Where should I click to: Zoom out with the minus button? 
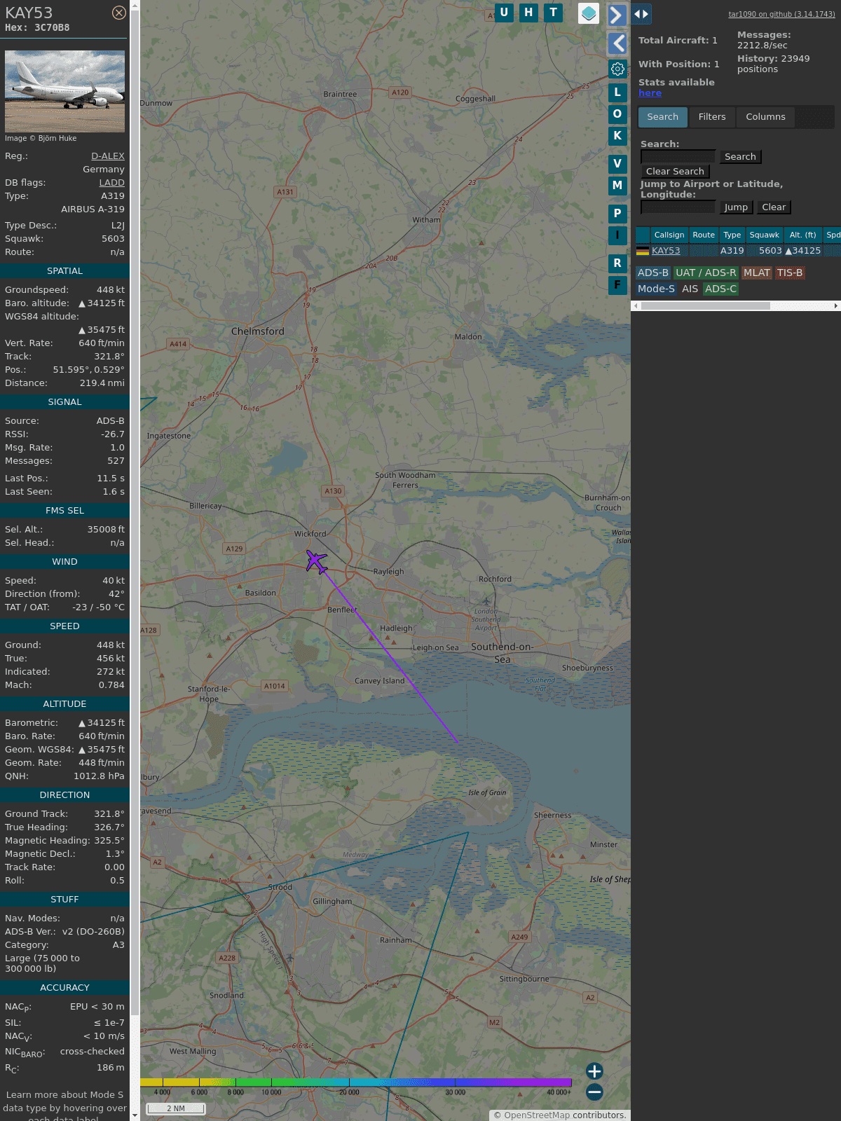[x=594, y=1092]
